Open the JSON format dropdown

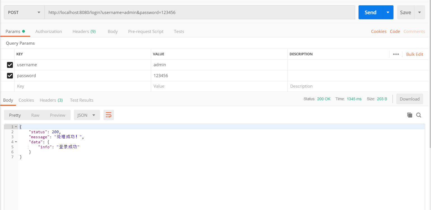87,115
